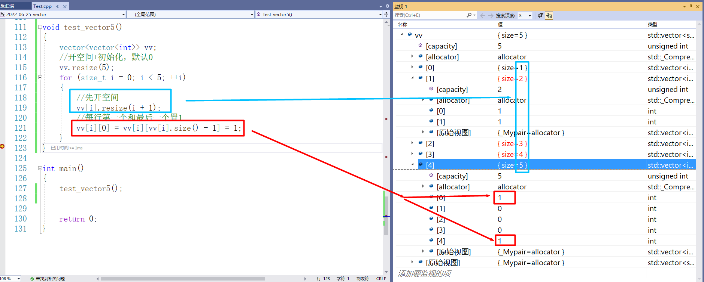This screenshot has height=282, width=704.
Task: Click the Watch window pin filter icon
Action: click(x=540, y=15)
